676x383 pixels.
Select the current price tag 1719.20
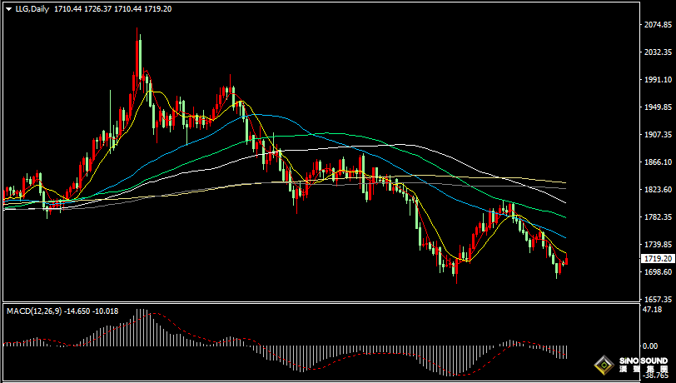[658, 259]
